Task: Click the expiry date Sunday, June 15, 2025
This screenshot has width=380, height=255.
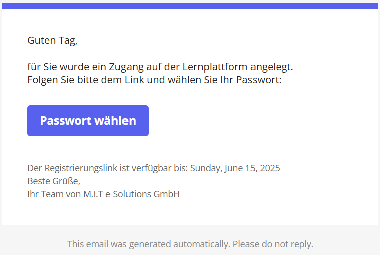Action: [235, 168]
